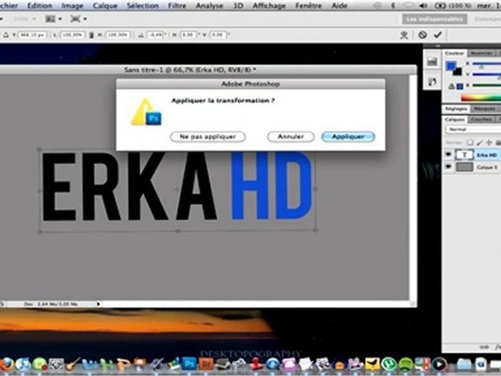Click the H height percentage field
This screenshot has height=376, width=501.
click(x=118, y=34)
